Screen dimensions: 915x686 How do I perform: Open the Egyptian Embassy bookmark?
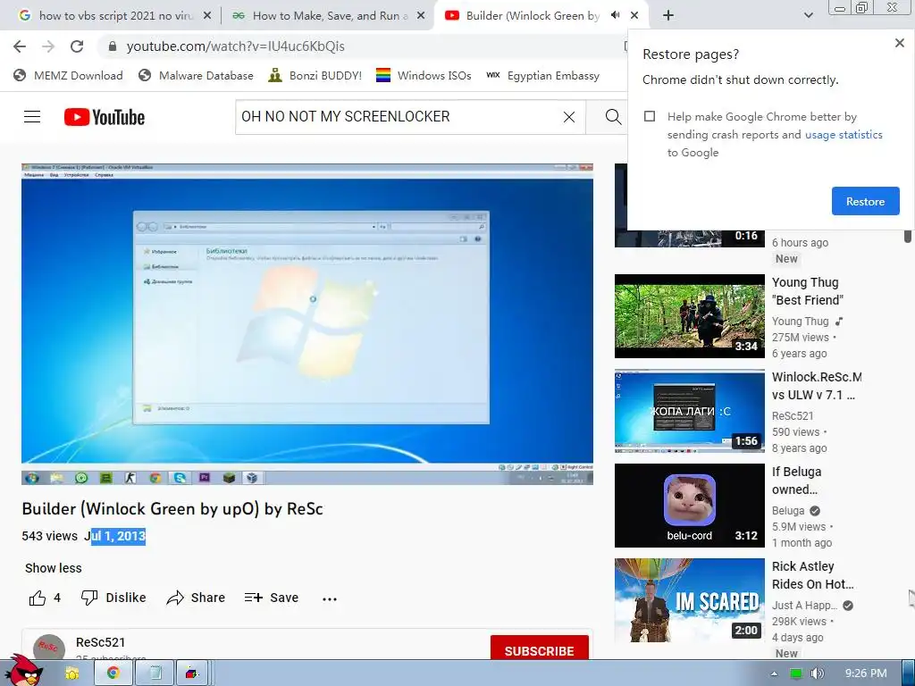tap(542, 75)
